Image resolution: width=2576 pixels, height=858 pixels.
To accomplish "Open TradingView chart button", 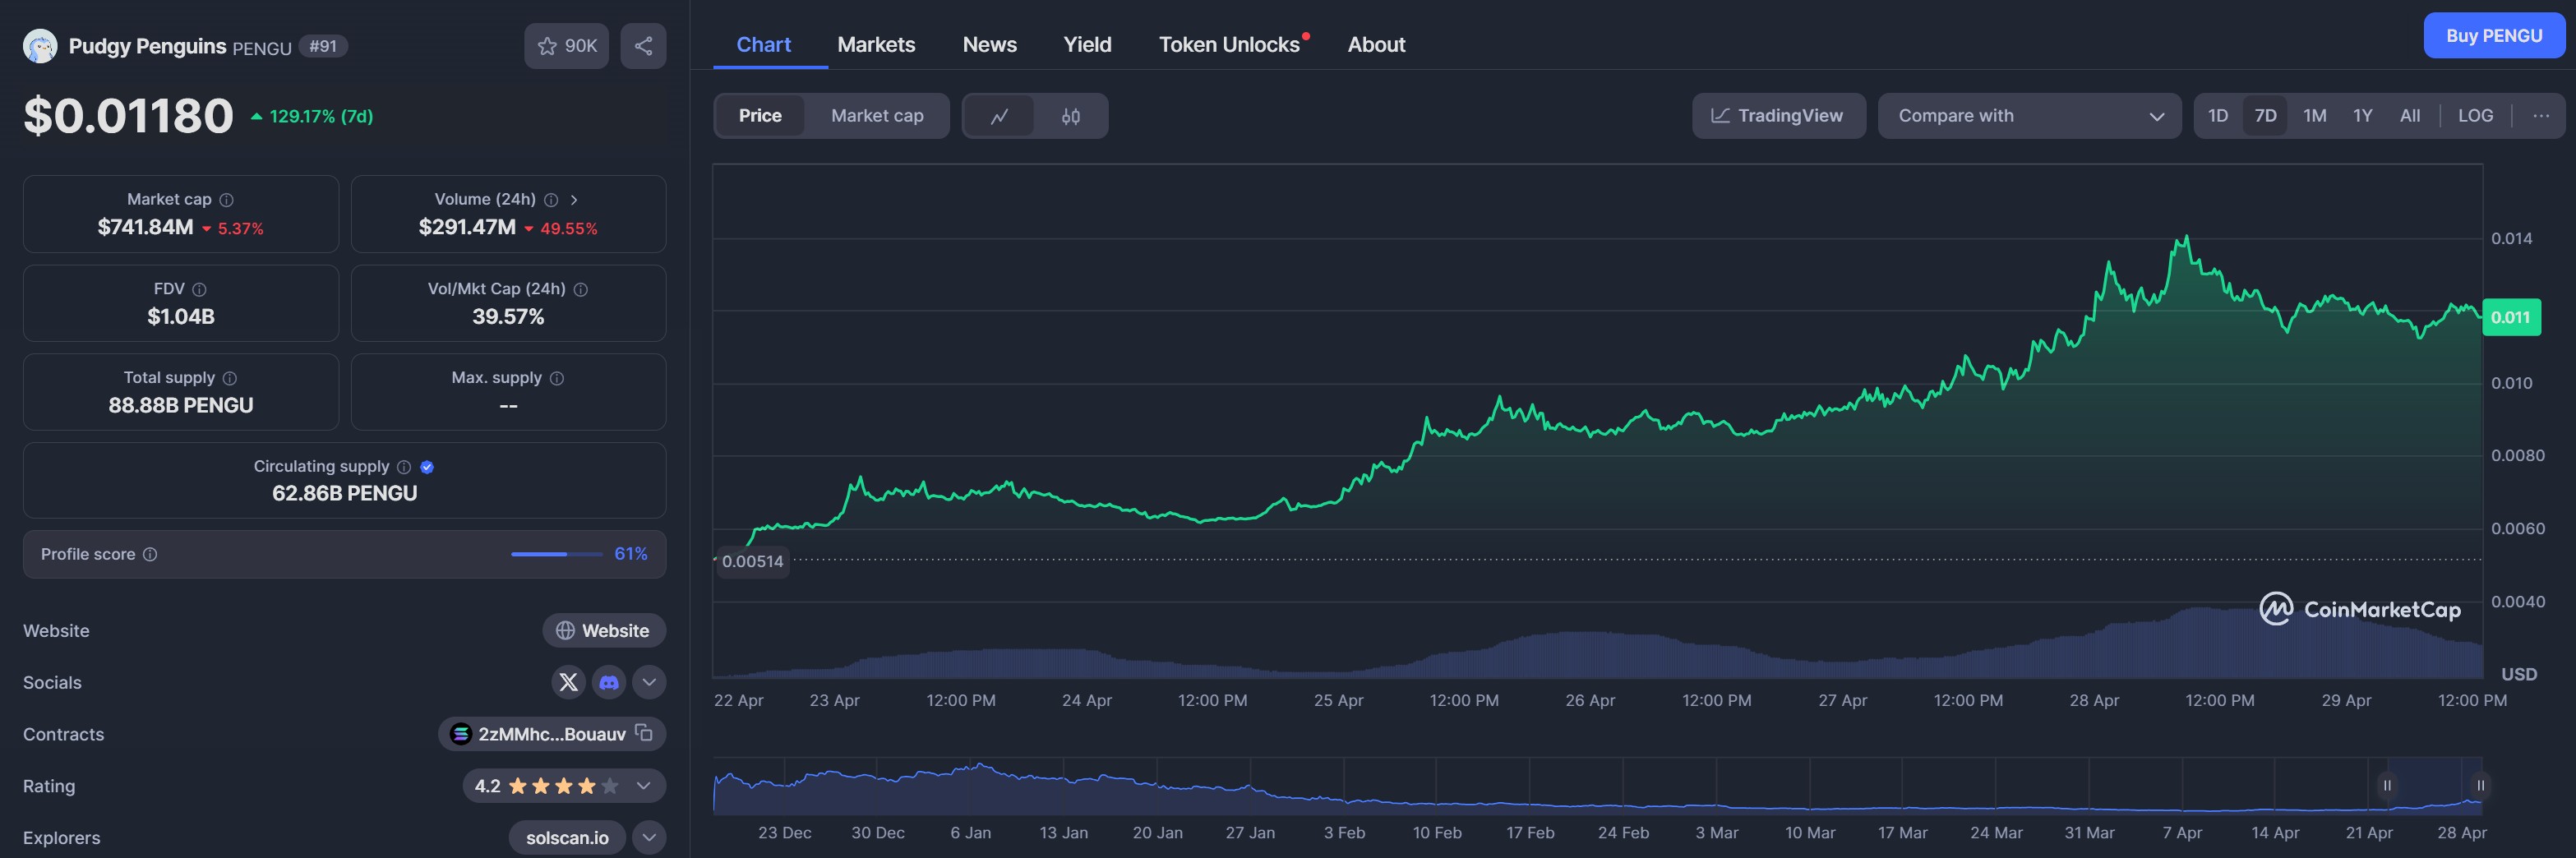I will [x=1778, y=116].
